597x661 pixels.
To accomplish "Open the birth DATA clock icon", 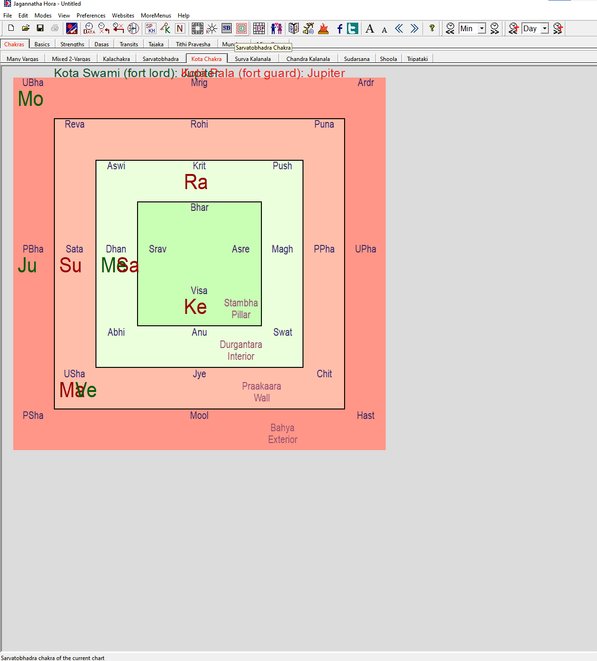I will point(89,28).
